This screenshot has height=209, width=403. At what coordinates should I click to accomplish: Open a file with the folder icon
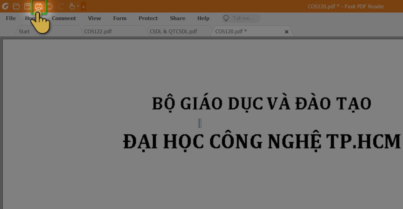tap(16, 6)
